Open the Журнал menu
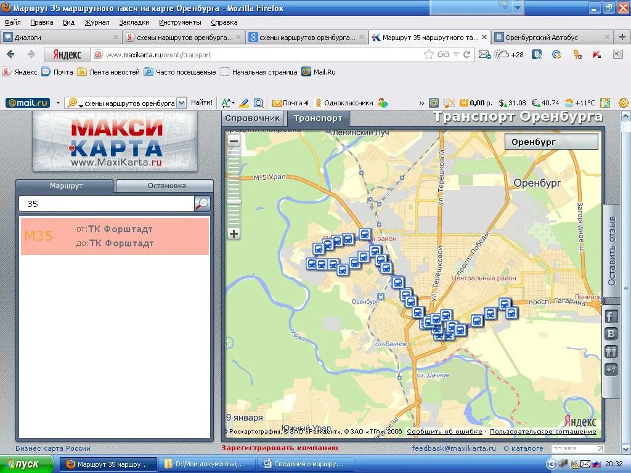The width and height of the screenshot is (631, 473). point(97,23)
